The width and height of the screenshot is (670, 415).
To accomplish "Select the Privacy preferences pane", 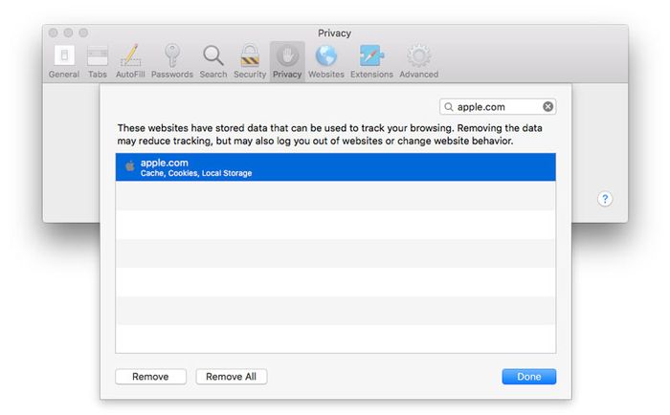I will click(287, 61).
